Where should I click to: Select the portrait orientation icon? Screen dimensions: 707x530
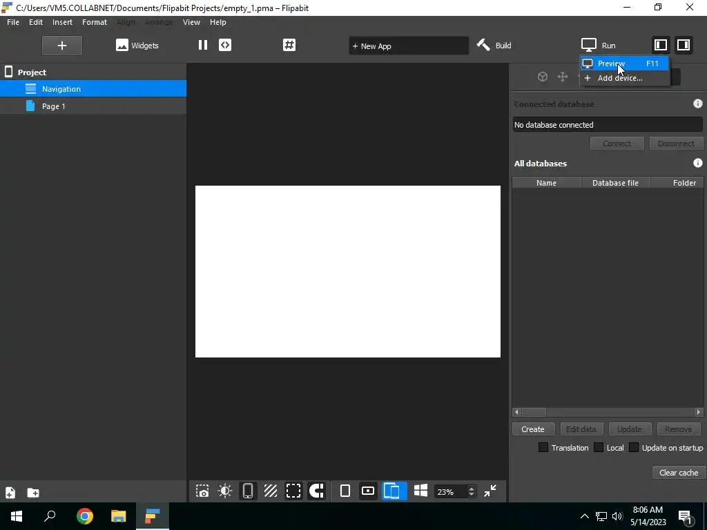pos(345,491)
